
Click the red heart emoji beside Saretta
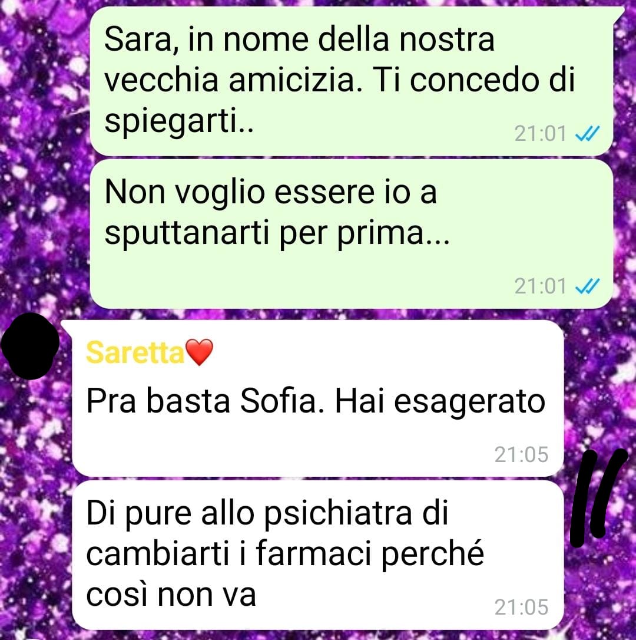199,352
